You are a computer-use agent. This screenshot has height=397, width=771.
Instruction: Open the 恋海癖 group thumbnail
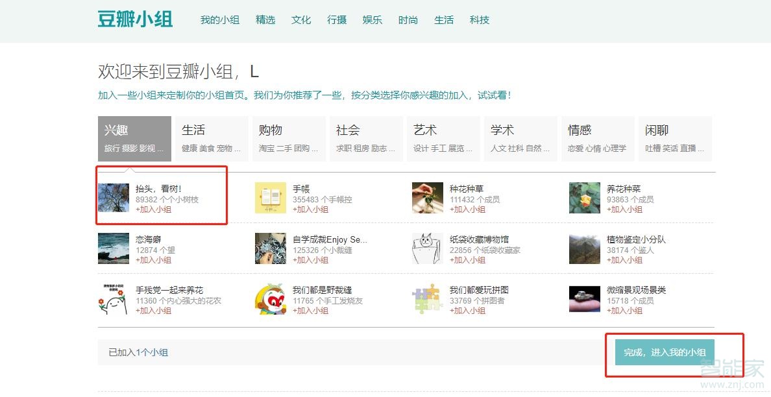tap(114, 248)
